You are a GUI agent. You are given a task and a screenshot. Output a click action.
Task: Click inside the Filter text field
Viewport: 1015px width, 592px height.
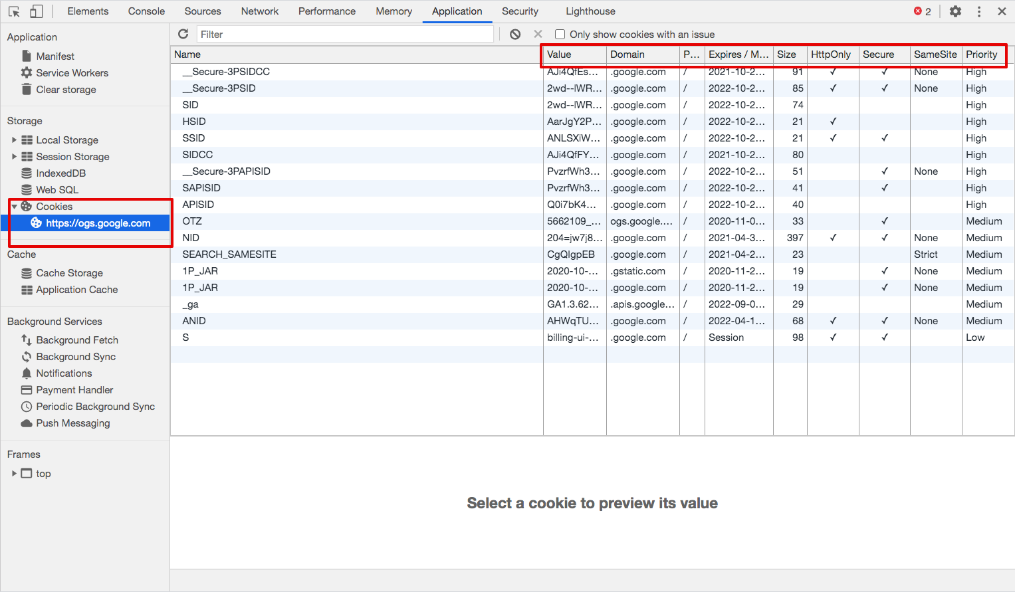(x=344, y=35)
